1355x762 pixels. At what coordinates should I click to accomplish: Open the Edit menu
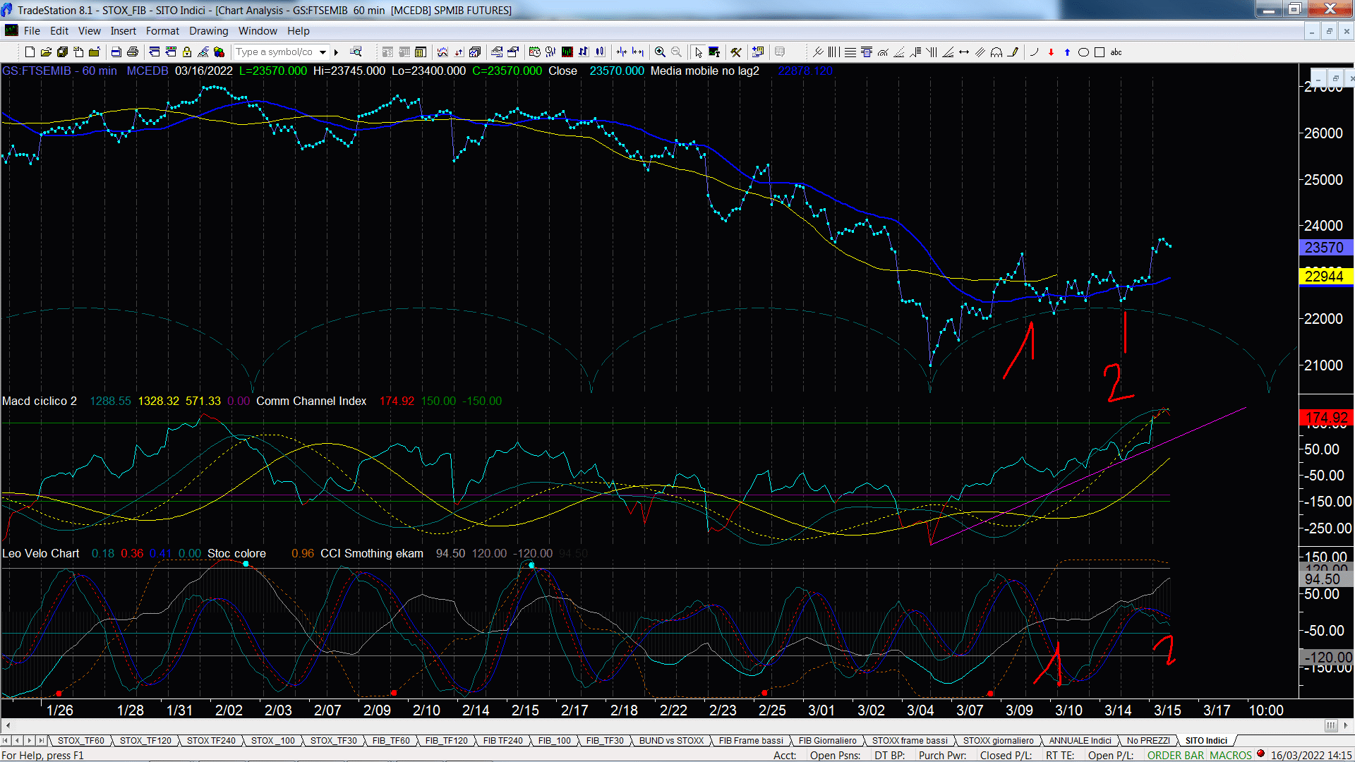tap(59, 31)
